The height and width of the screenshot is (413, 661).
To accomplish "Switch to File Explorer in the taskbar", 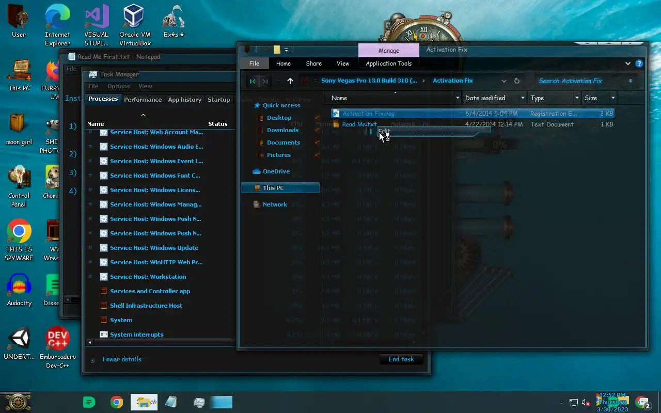I will pos(144,402).
